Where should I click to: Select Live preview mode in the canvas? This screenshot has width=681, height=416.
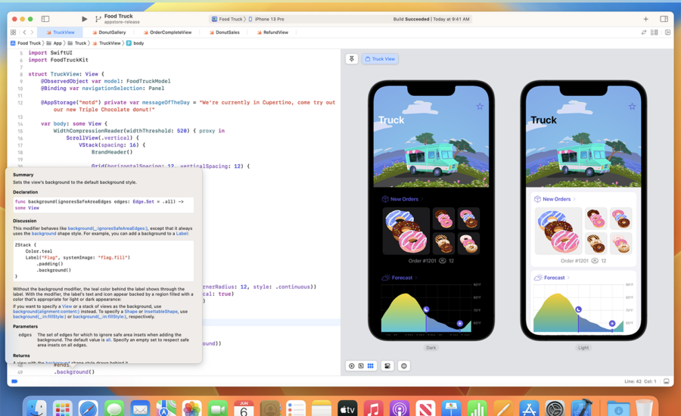click(x=352, y=365)
